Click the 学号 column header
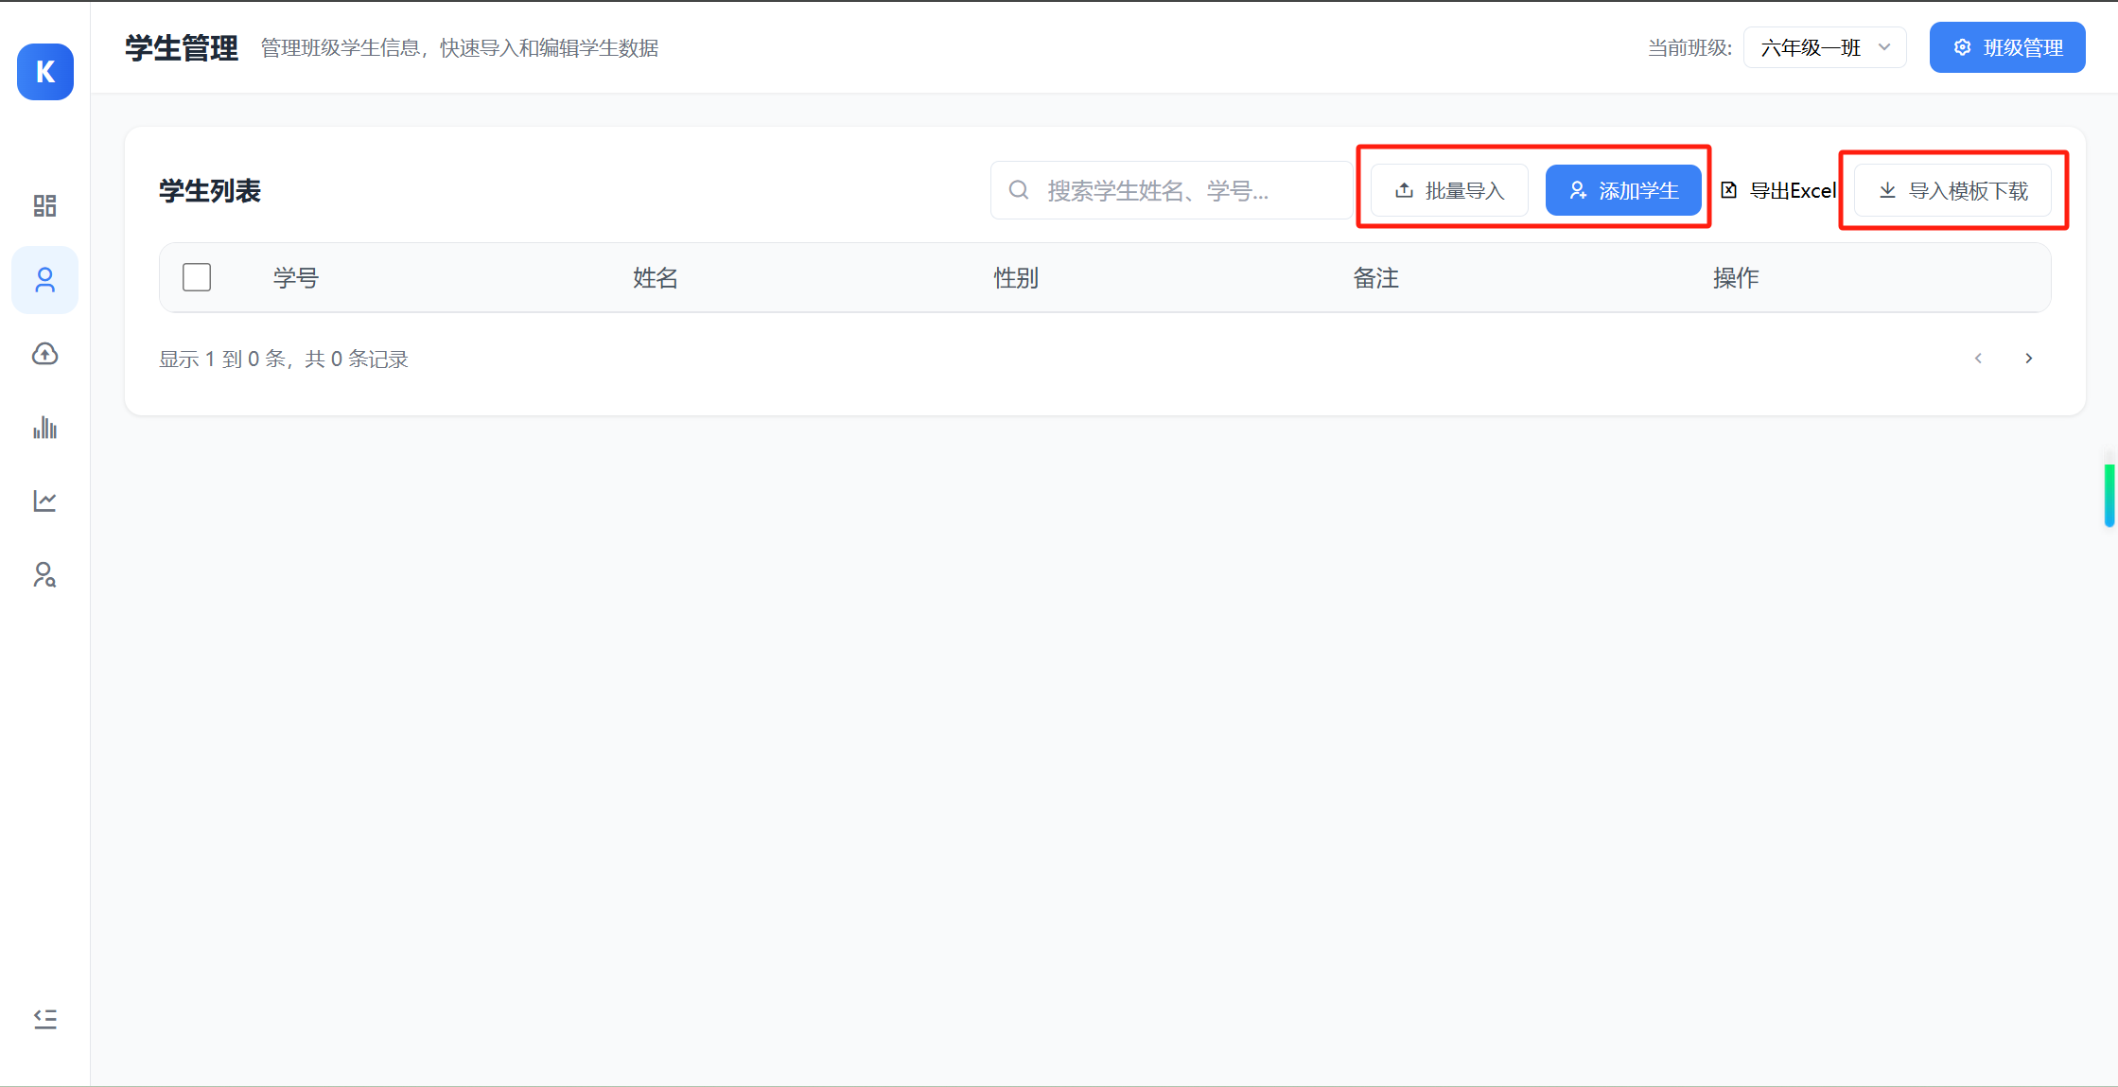 pyautogui.click(x=296, y=278)
